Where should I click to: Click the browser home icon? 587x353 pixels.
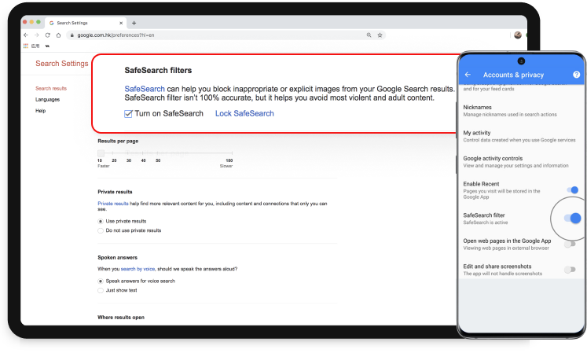[x=58, y=35]
